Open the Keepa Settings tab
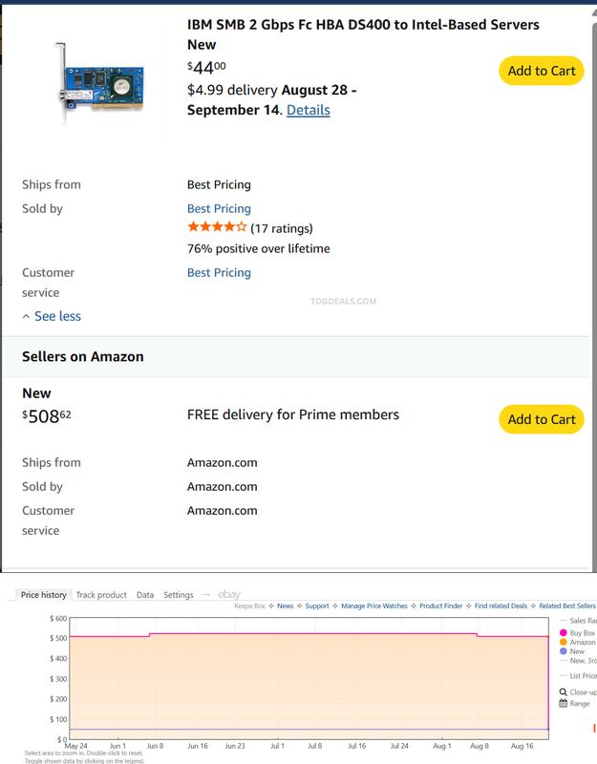Viewport: 597px width, 764px height. pyautogui.click(x=179, y=595)
